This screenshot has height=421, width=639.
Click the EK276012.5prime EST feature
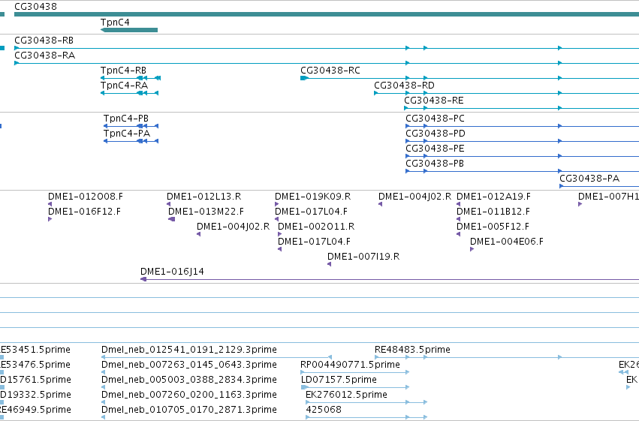[366, 403]
